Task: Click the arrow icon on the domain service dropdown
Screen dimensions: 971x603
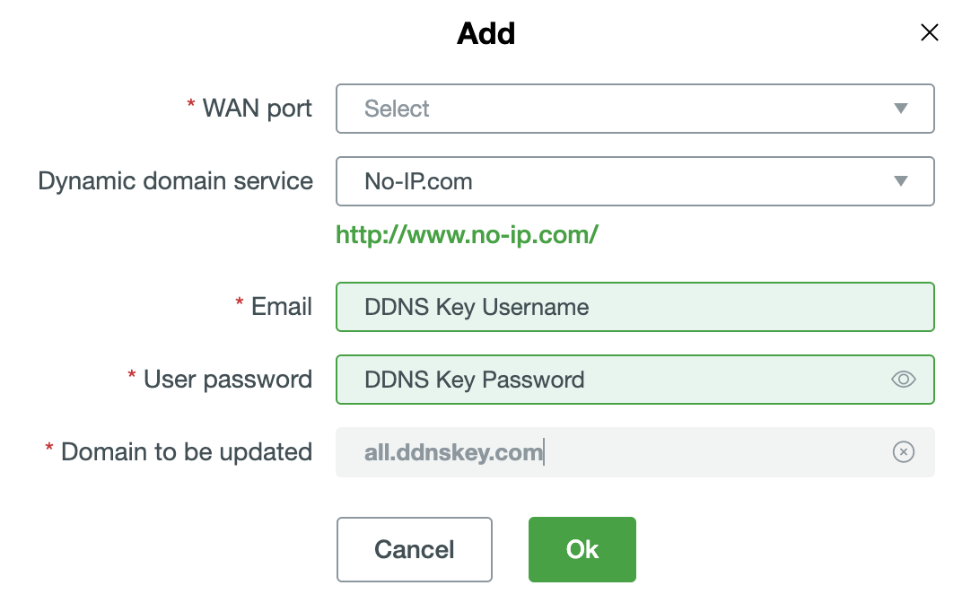Action: click(x=899, y=181)
